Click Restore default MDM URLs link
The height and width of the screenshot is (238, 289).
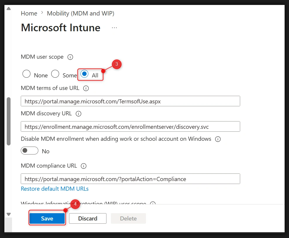[55, 189]
